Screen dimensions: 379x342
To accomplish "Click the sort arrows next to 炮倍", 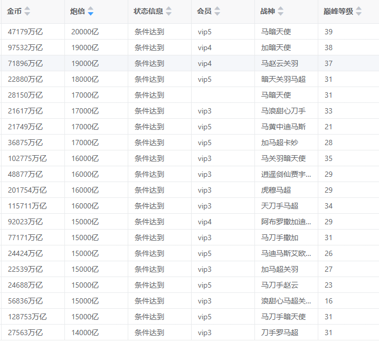I will coord(91,11).
